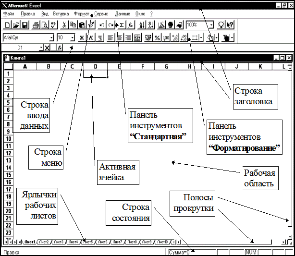Decrease decimal places icon

click(184, 37)
